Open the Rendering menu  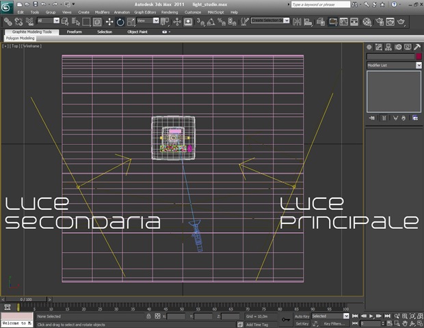(170, 12)
